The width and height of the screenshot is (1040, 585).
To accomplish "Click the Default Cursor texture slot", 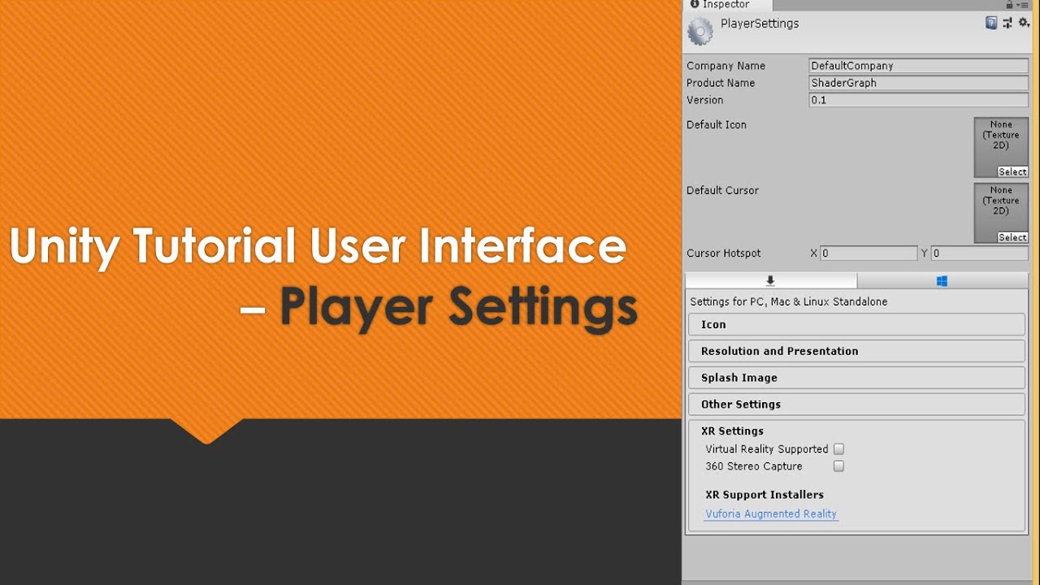I will tap(1001, 213).
